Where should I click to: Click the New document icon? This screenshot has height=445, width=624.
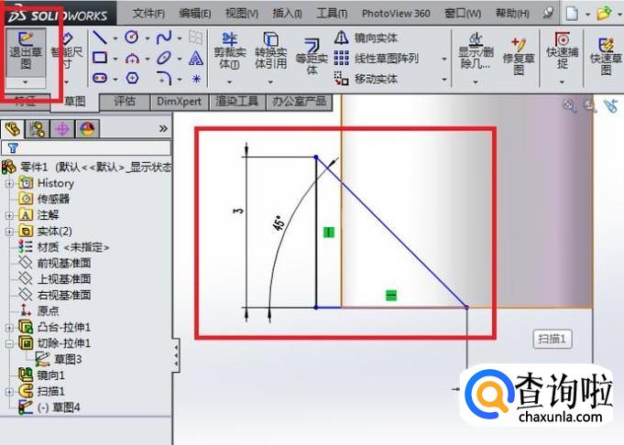(572, 14)
